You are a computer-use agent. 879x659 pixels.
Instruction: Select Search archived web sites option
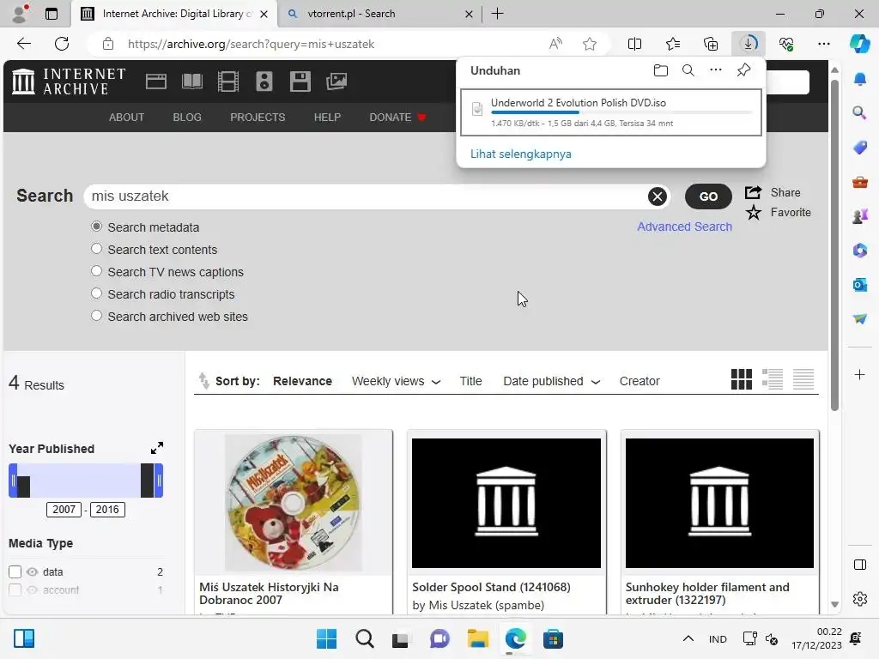[96, 316]
